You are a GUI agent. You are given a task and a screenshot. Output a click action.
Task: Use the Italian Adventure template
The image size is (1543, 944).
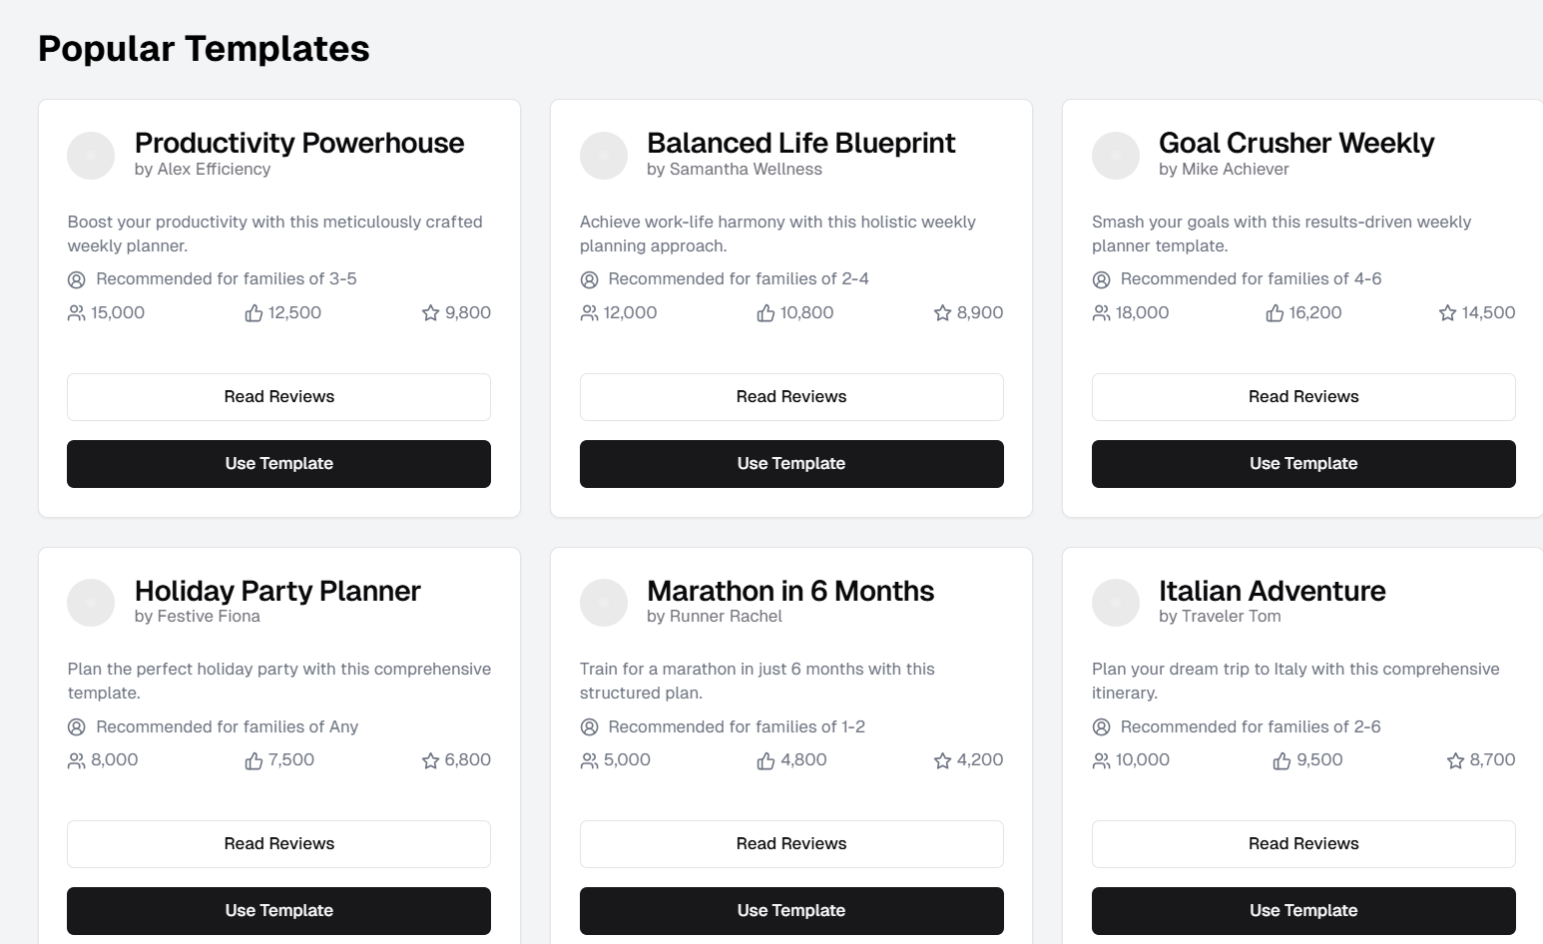1302,911
